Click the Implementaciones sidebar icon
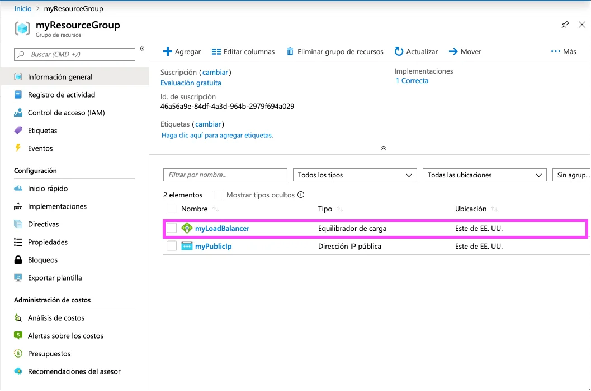The height and width of the screenshot is (391, 591). click(x=18, y=206)
